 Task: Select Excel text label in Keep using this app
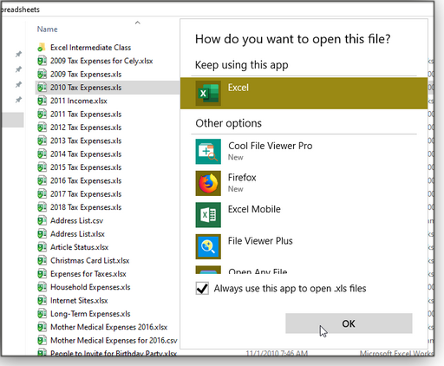point(238,88)
